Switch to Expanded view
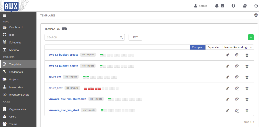The image size is (259, 127). coord(214,47)
